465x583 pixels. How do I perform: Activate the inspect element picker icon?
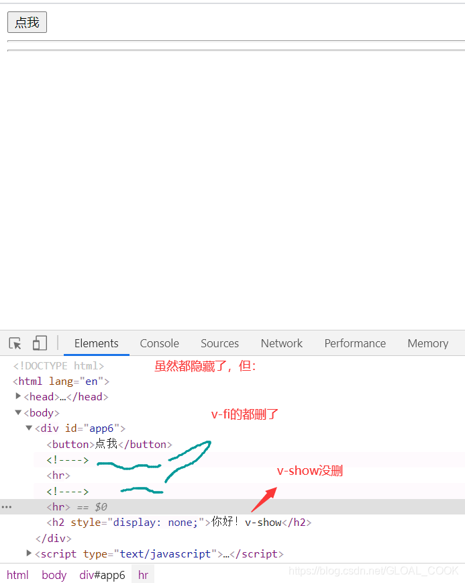click(x=15, y=343)
